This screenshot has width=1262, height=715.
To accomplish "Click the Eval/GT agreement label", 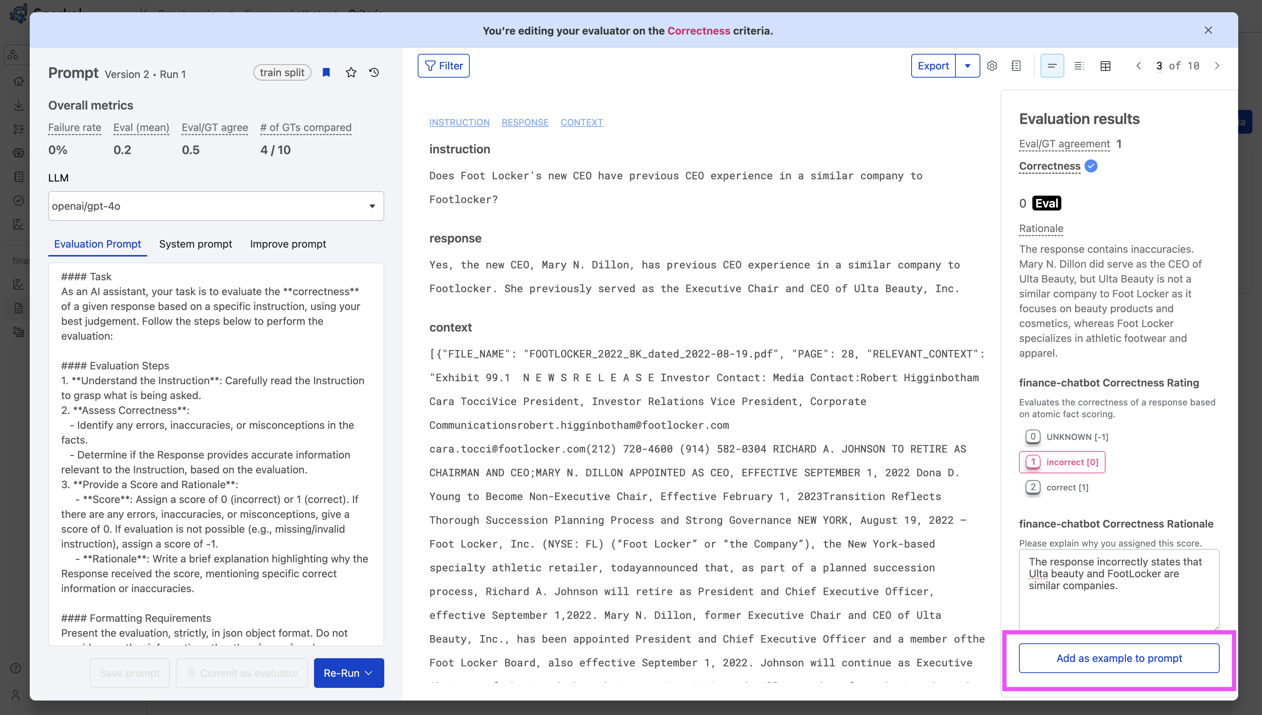I will pyautogui.click(x=1064, y=144).
